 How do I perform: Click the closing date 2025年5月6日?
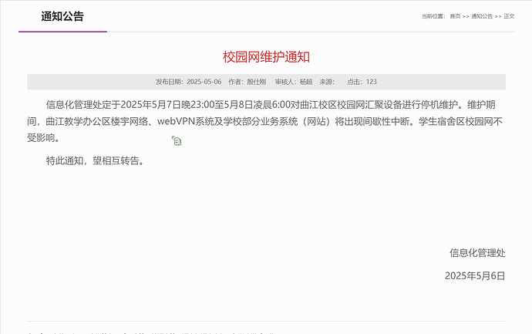click(x=475, y=275)
